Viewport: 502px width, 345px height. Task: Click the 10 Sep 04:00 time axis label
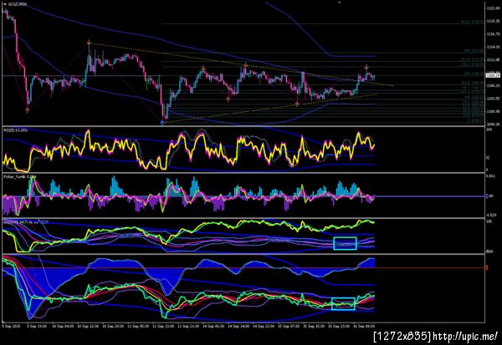(x=63, y=327)
